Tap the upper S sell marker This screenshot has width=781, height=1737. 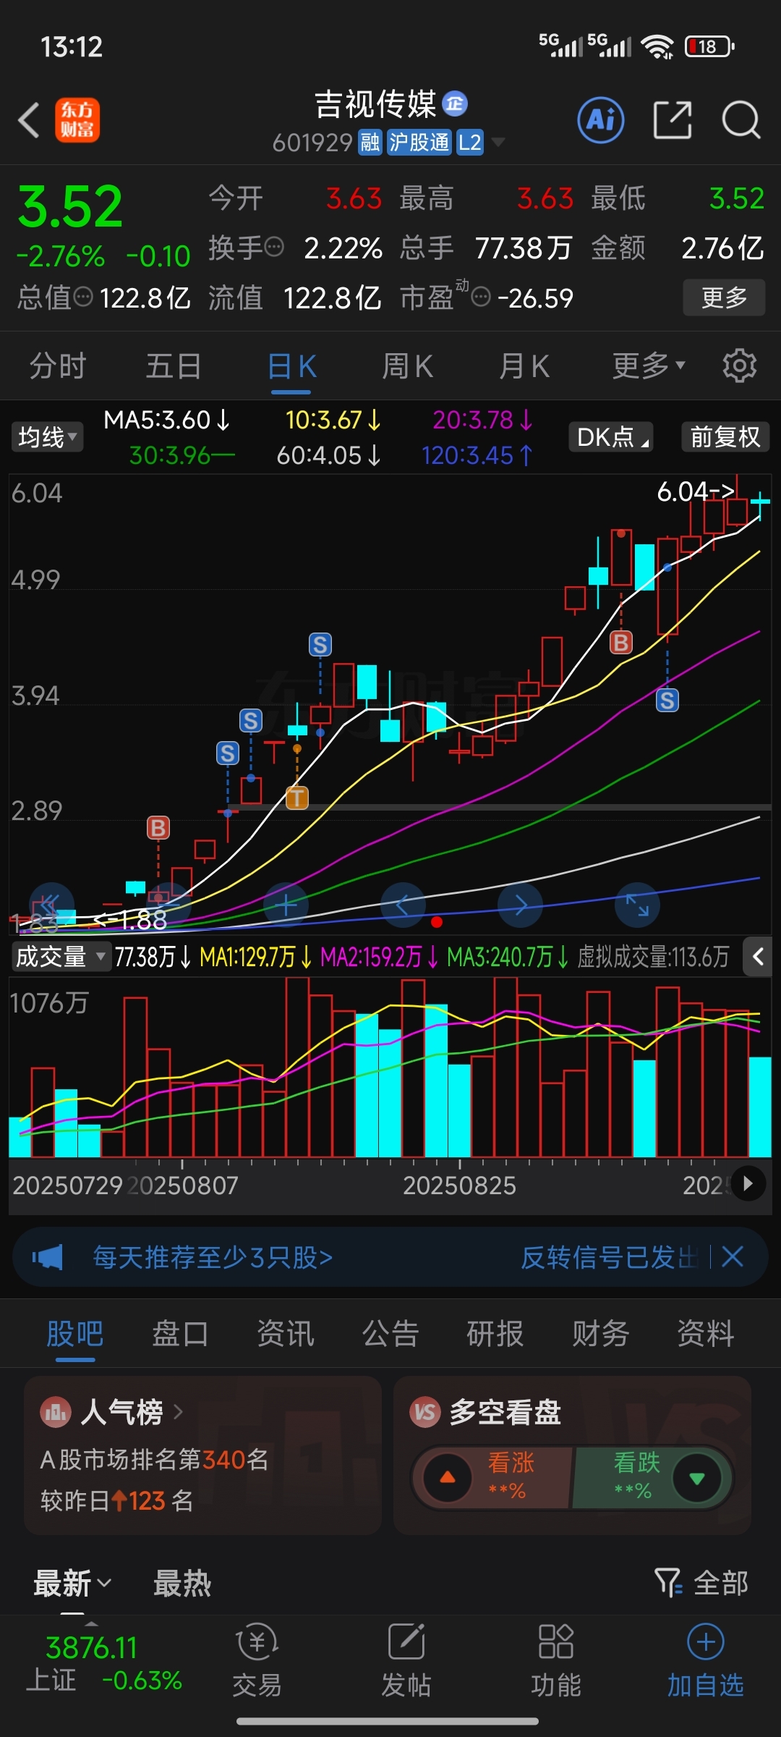(320, 644)
